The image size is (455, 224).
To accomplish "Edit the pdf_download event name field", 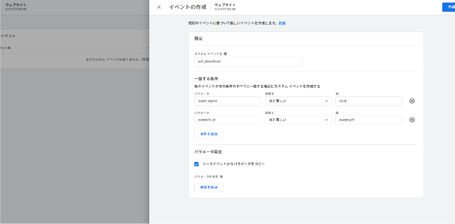I will point(248,61).
